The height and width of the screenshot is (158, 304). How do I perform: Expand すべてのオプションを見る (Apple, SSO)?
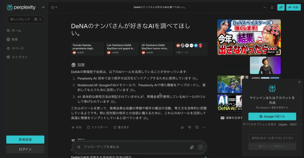tap(272, 125)
